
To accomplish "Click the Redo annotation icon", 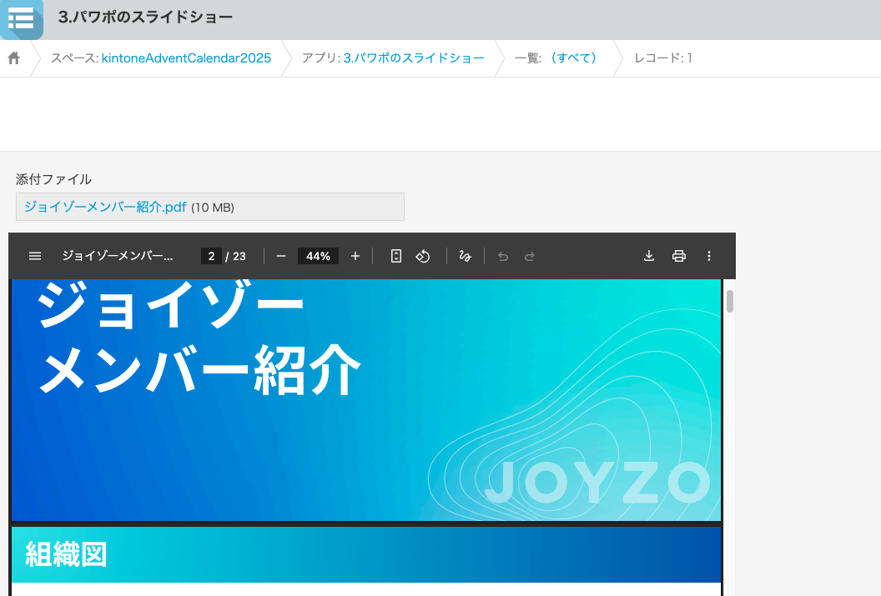I will coord(529,256).
